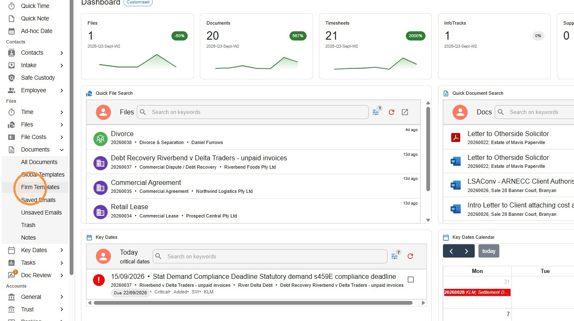Image resolution: width=574 pixels, height=321 pixels.
Task: Open Trash submenu item
Action: click(x=28, y=225)
